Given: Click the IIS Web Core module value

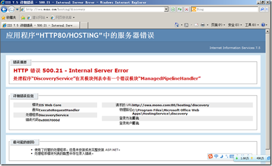Looking at the screenshot, I should (50, 105).
